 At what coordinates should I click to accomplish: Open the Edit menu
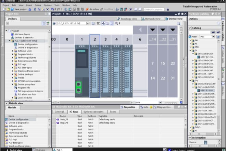14,5
